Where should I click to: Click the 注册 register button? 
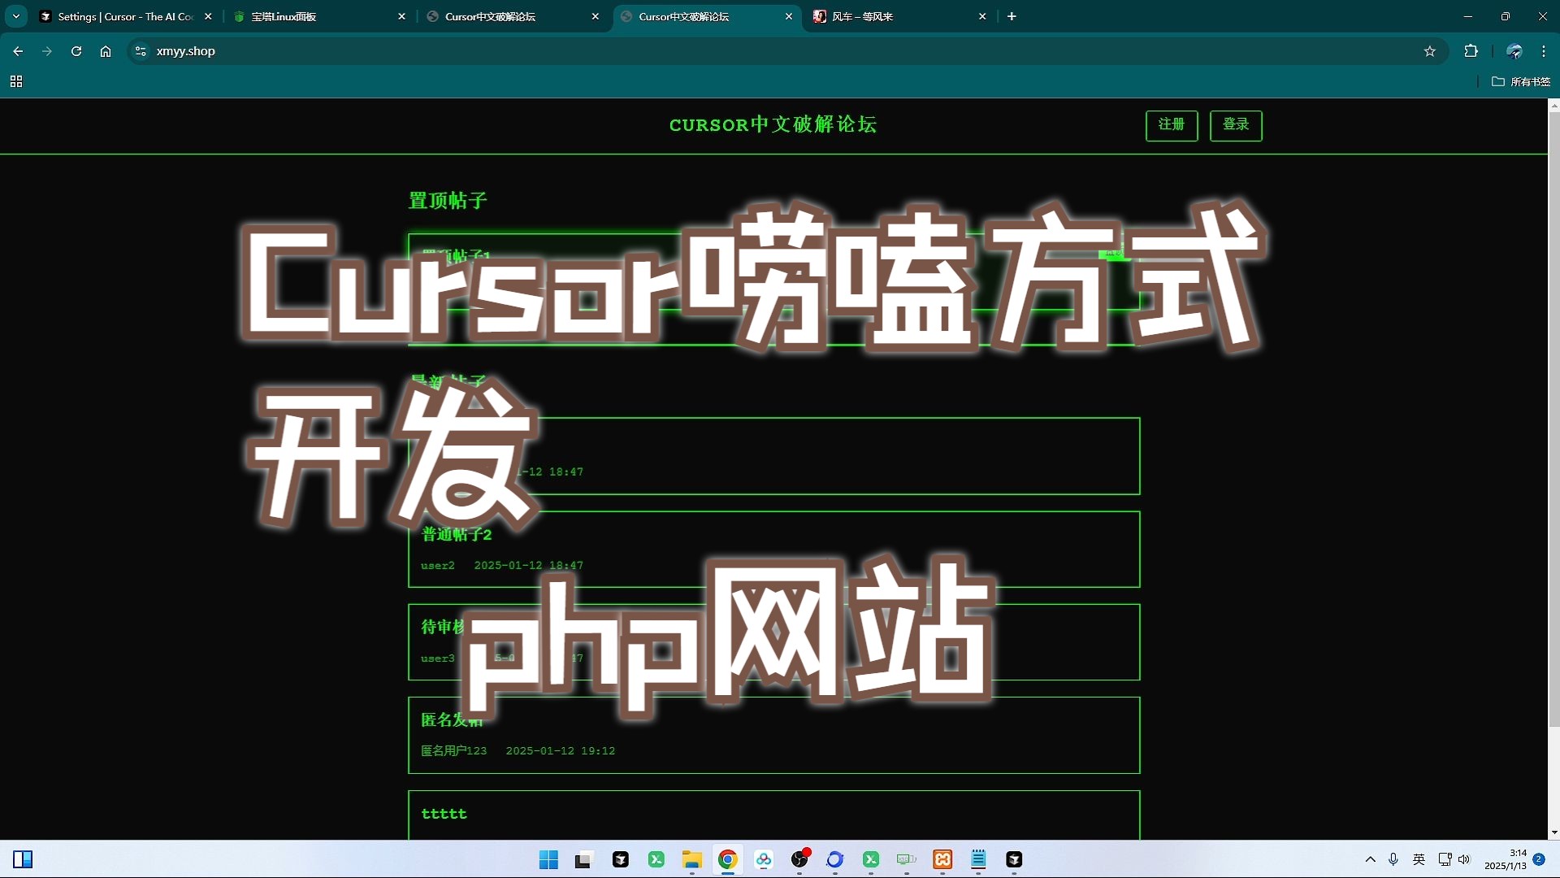[x=1171, y=125]
